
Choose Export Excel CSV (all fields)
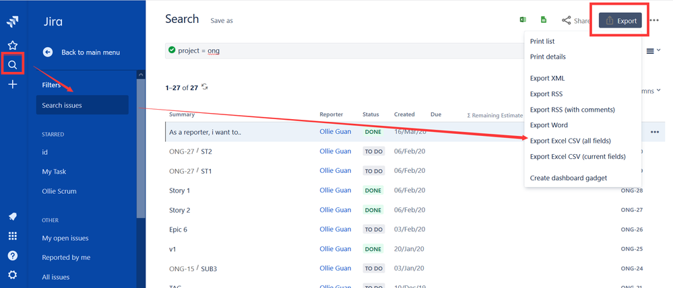click(570, 141)
